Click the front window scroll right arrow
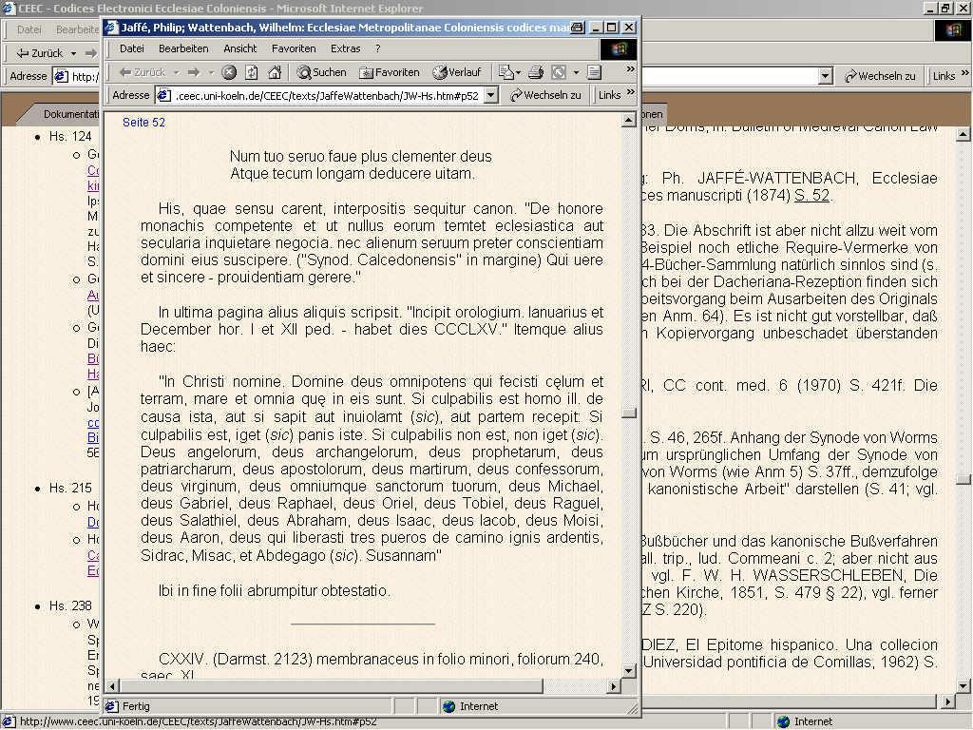The image size is (973, 730). coord(614,686)
